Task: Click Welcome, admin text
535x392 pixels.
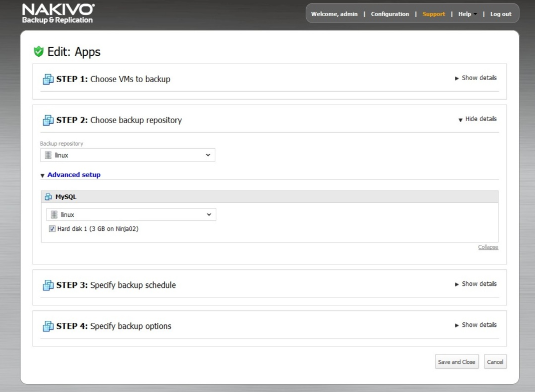Action: (x=334, y=14)
